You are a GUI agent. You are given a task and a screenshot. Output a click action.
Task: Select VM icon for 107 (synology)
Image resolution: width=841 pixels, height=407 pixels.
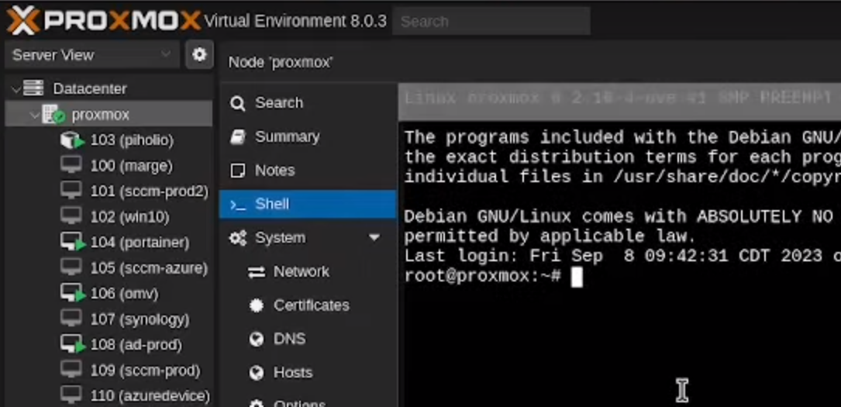coord(71,319)
